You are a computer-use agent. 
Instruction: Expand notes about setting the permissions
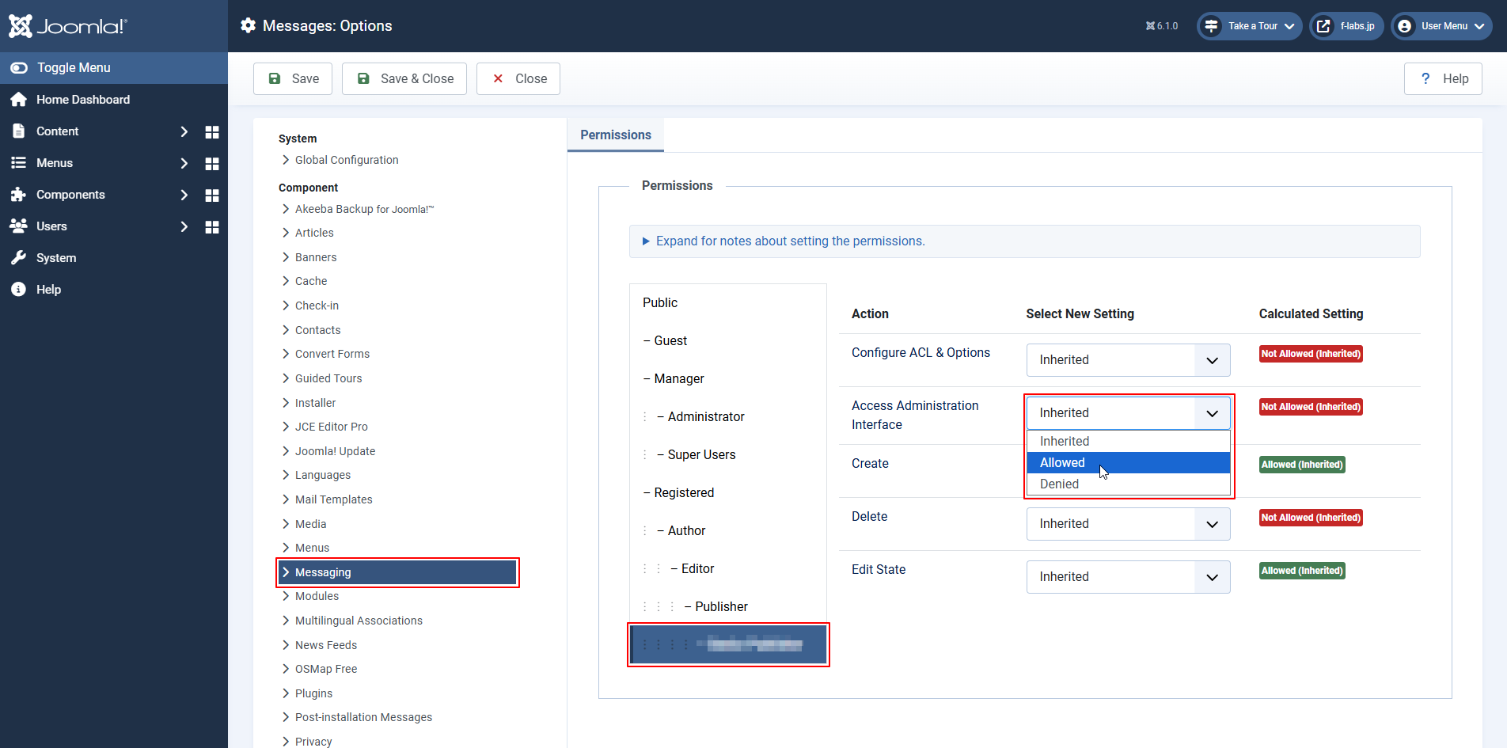point(789,241)
